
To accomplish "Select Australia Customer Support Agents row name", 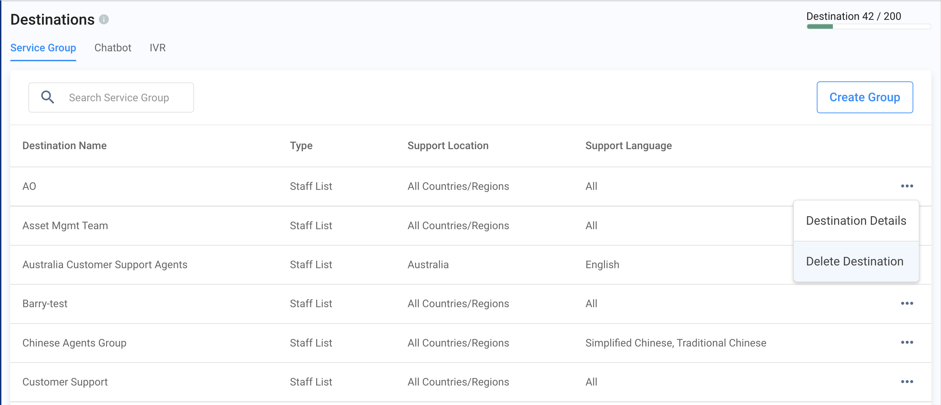I will (105, 264).
